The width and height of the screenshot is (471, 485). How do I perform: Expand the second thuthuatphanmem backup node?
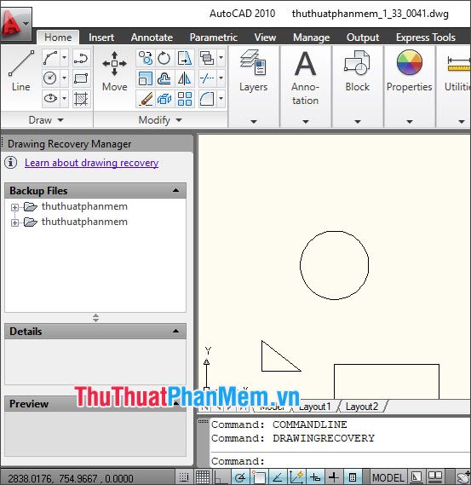(x=14, y=222)
